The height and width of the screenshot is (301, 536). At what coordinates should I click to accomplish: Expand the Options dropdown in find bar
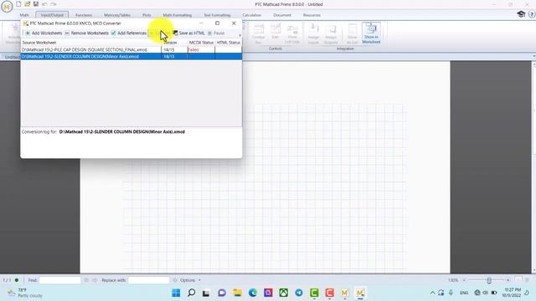(190, 280)
